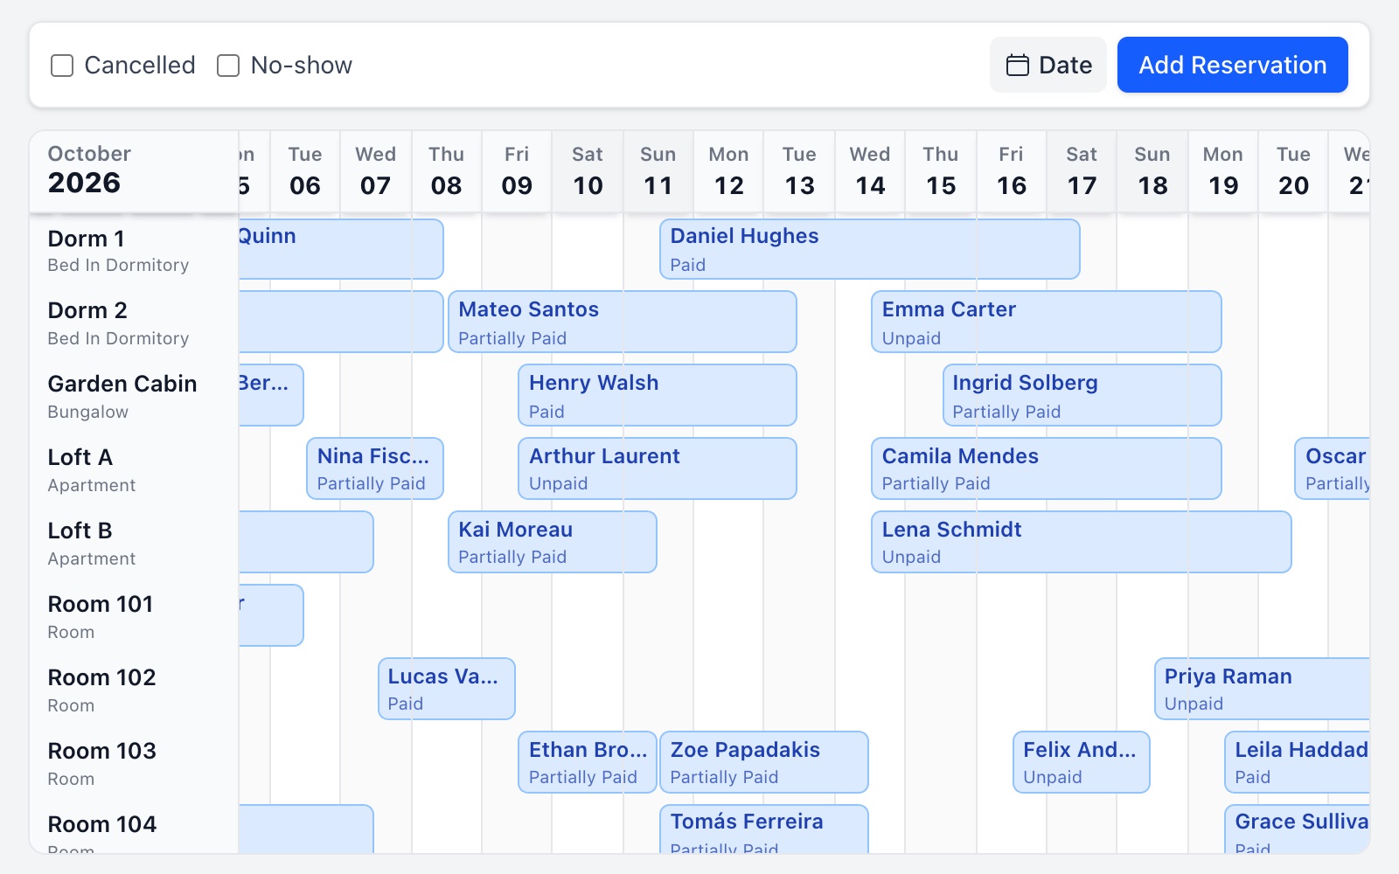Open Kai Moreau booking in Loft B

click(553, 543)
